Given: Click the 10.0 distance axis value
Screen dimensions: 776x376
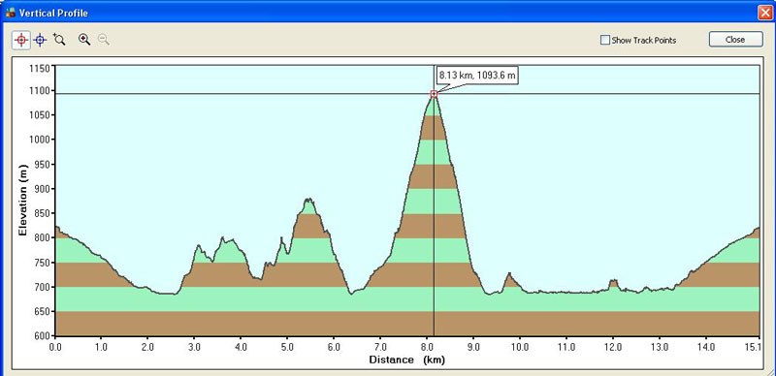Looking at the screenshot, I should tap(520, 347).
